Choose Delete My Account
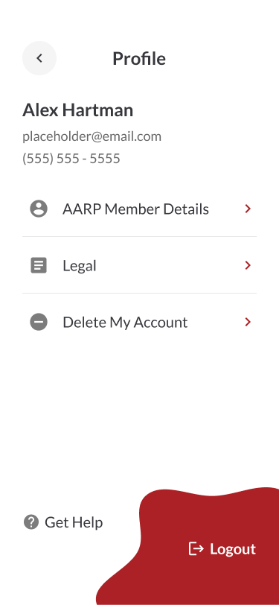This screenshot has height=605, width=279. point(140,322)
